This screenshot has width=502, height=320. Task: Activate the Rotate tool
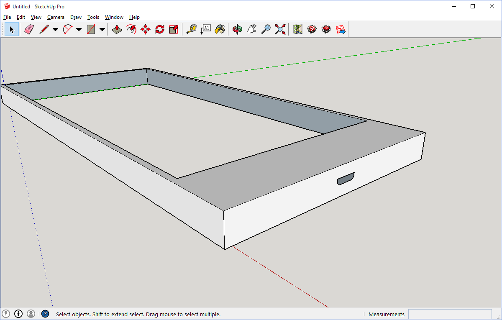click(x=160, y=29)
